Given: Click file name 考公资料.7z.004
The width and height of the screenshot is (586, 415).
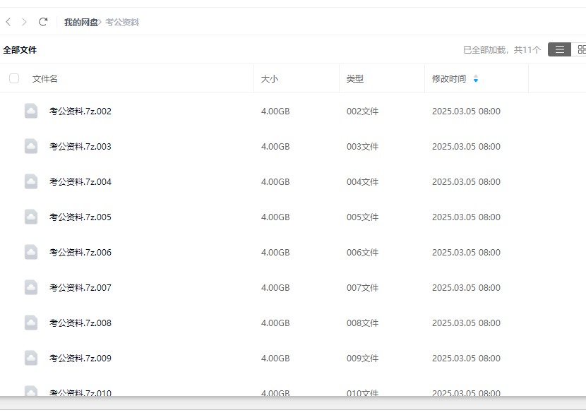Looking at the screenshot, I should tap(80, 182).
